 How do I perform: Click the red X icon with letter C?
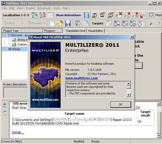(x=127, y=15)
